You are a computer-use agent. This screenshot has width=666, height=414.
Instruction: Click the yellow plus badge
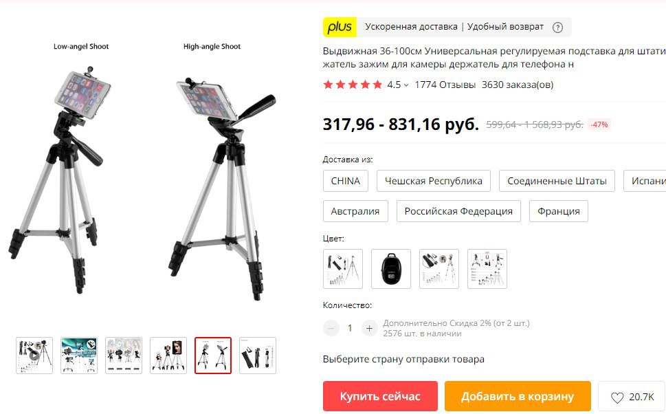pyautogui.click(x=340, y=28)
